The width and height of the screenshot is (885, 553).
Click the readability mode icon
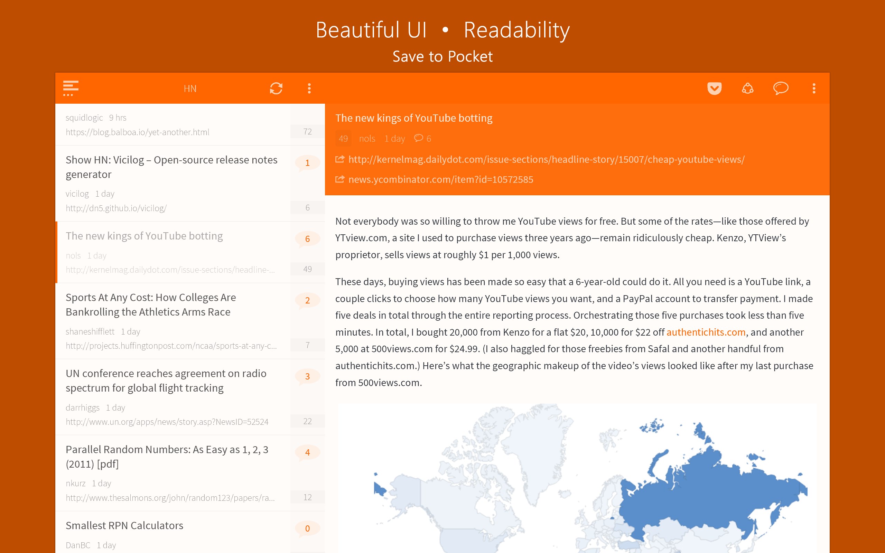tap(747, 88)
